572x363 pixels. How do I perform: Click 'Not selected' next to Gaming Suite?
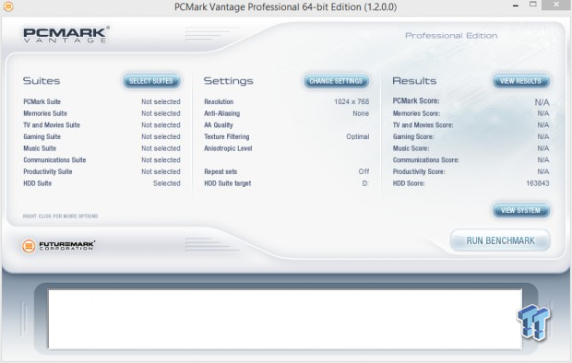tap(161, 136)
